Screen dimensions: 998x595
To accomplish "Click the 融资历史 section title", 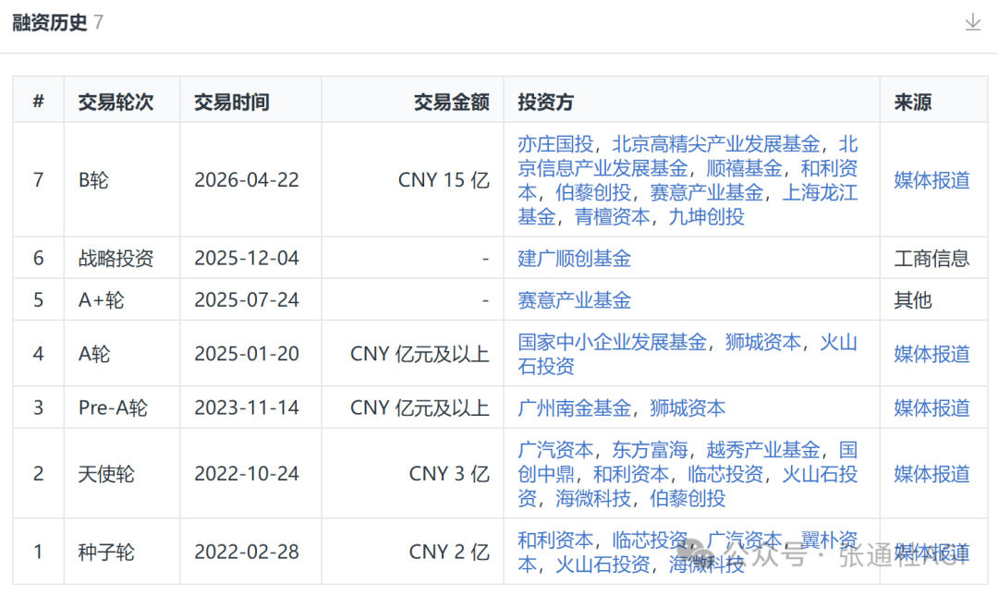I will pyautogui.click(x=50, y=23).
